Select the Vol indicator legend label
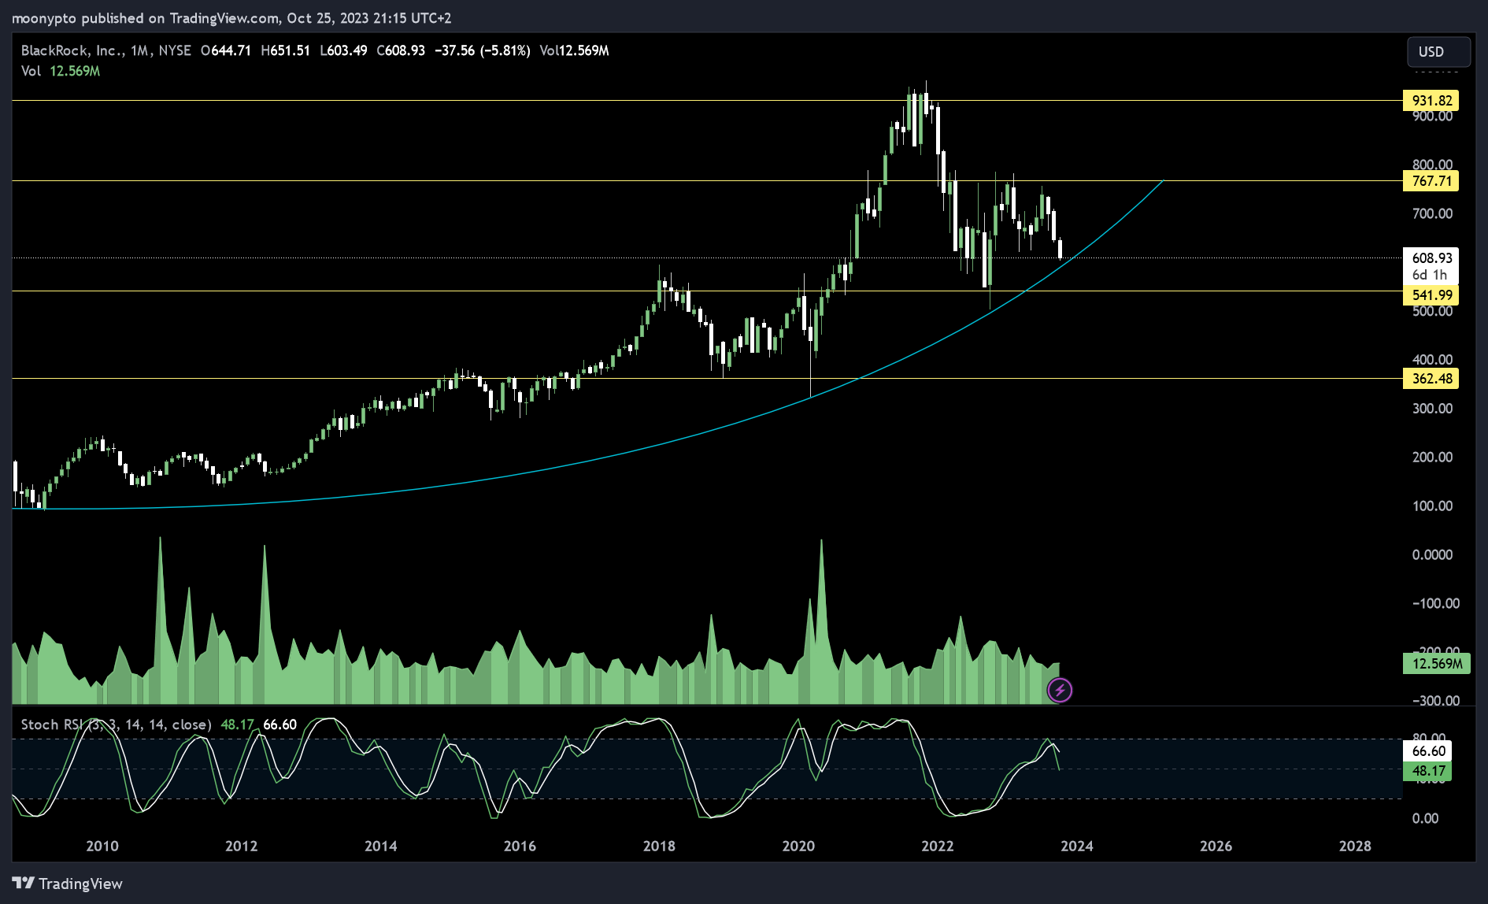 [x=31, y=71]
